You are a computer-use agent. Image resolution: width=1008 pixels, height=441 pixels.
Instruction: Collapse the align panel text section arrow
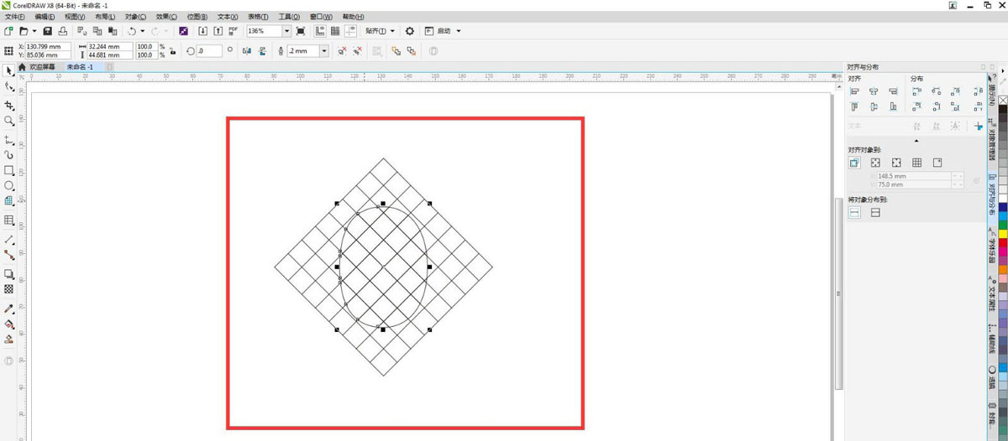916,141
